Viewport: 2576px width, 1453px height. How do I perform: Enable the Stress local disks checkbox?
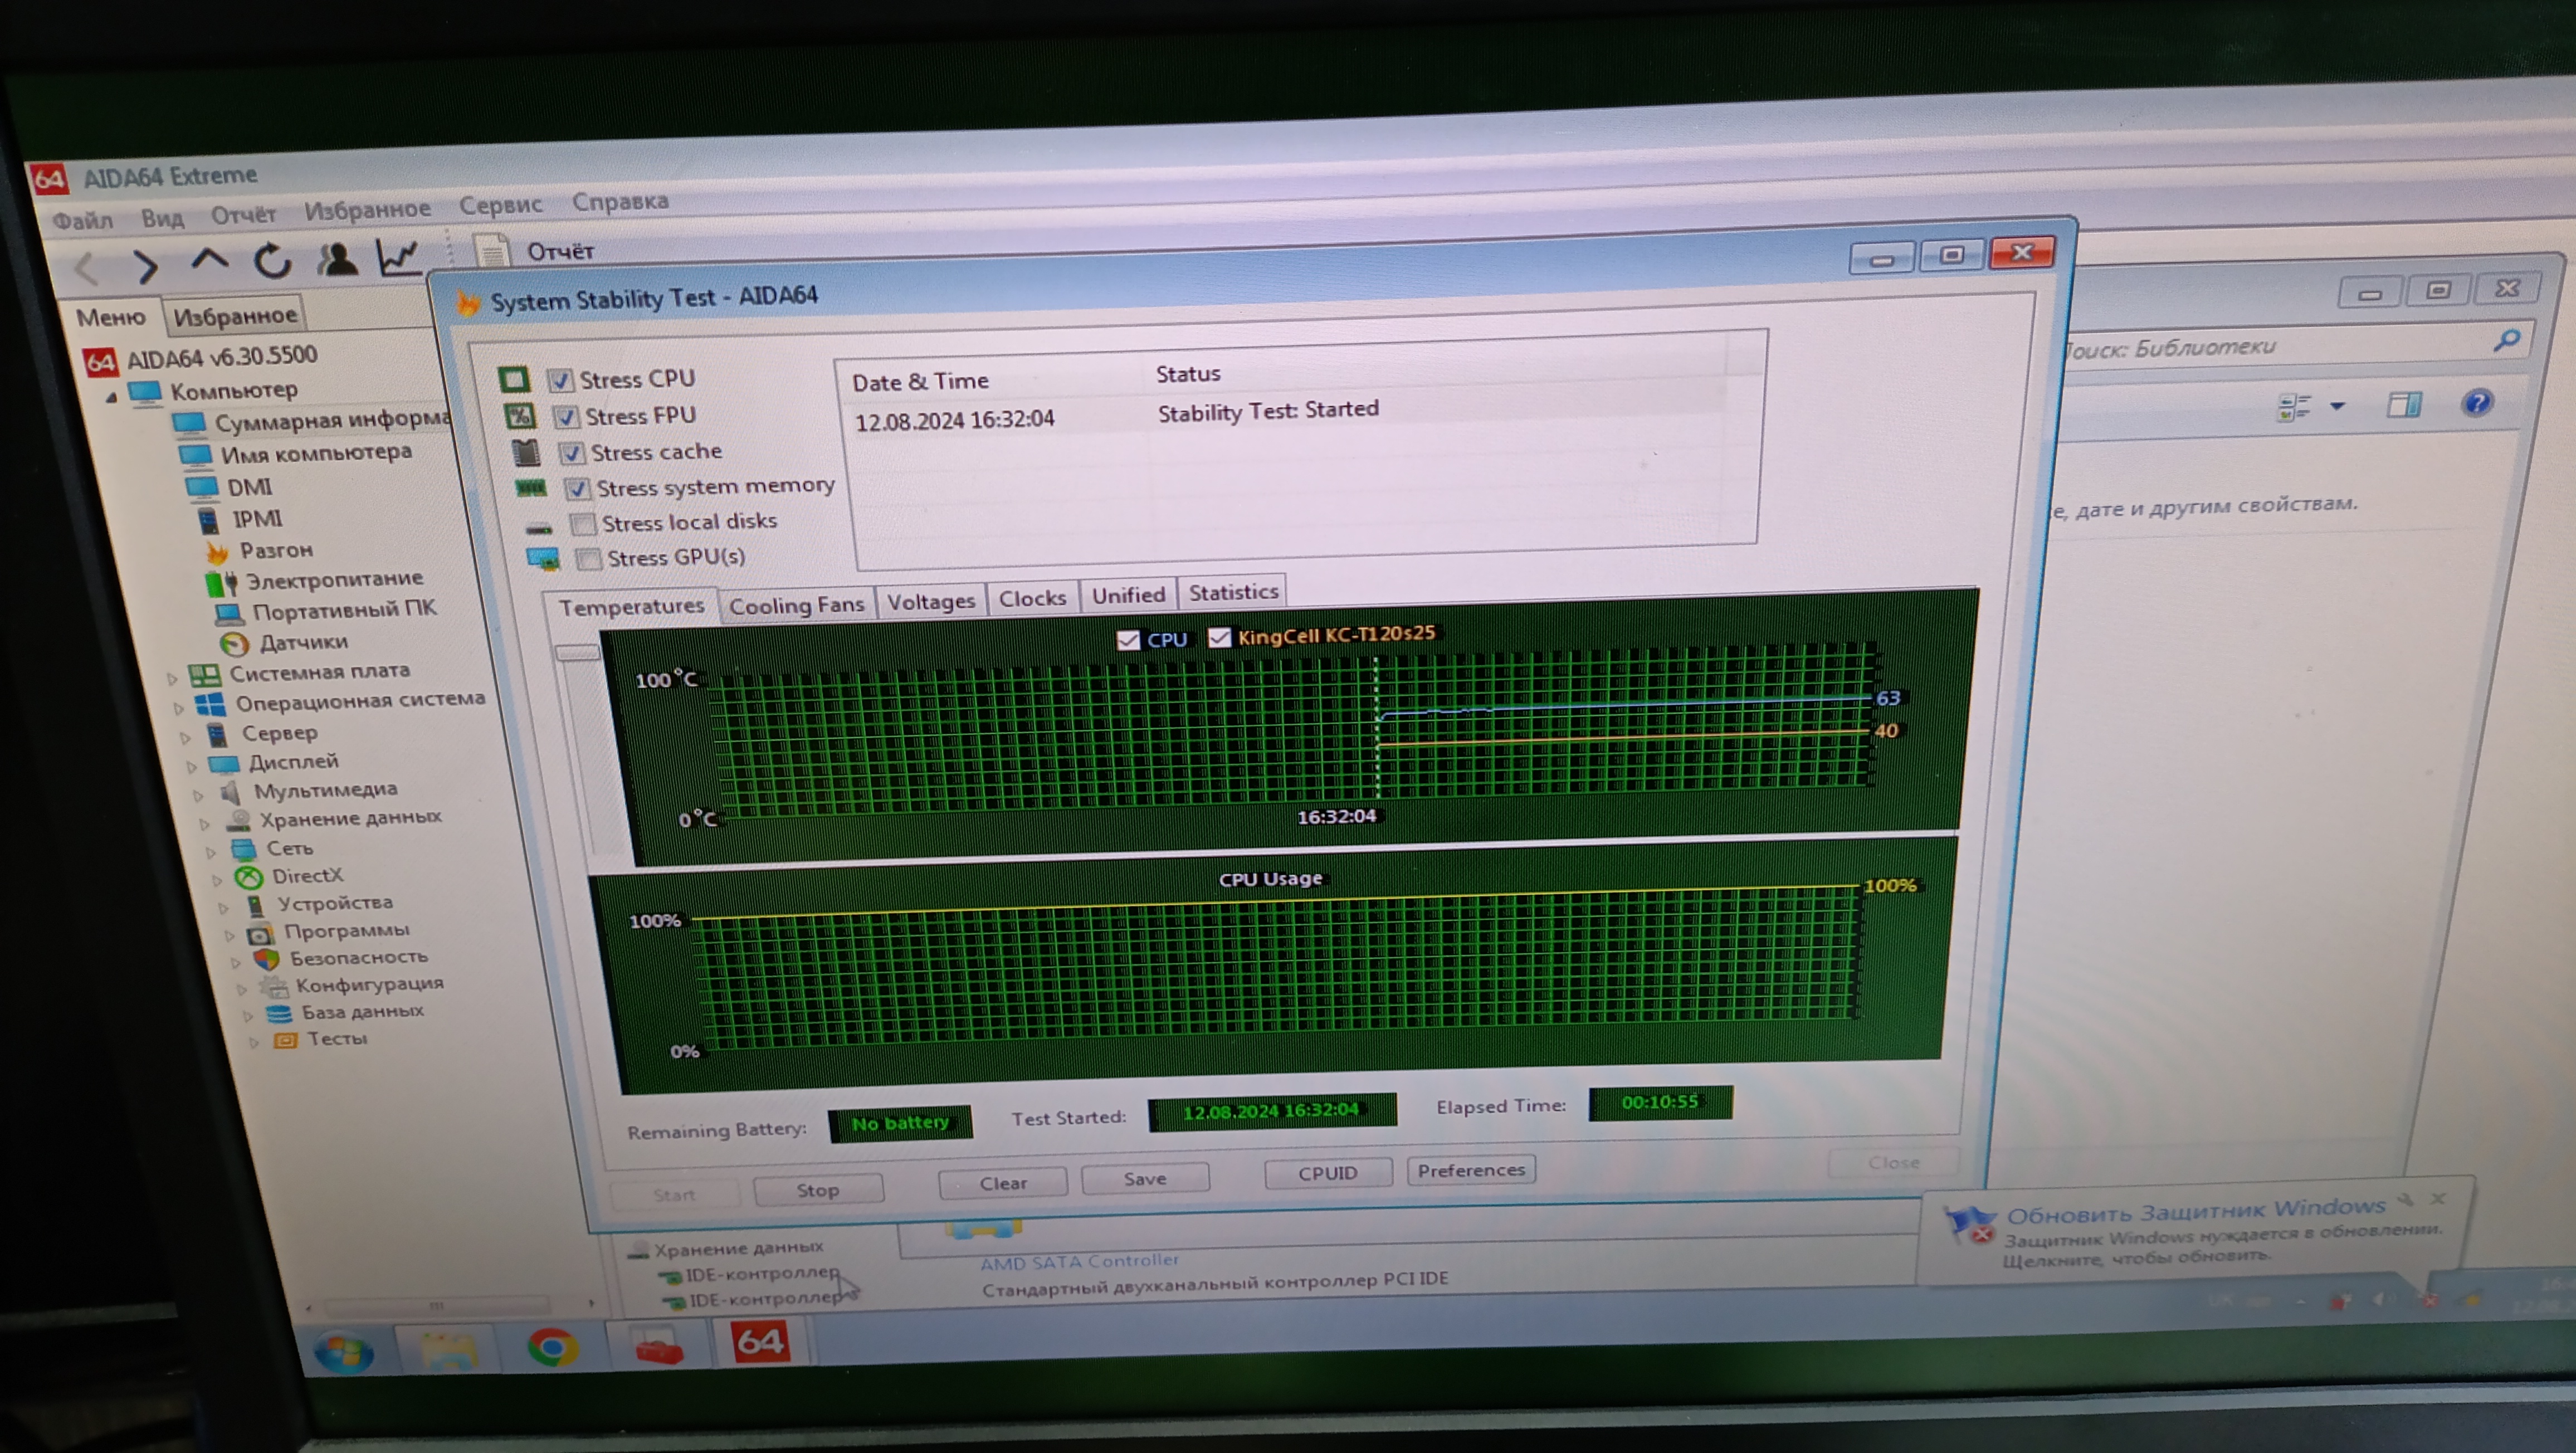(x=583, y=524)
